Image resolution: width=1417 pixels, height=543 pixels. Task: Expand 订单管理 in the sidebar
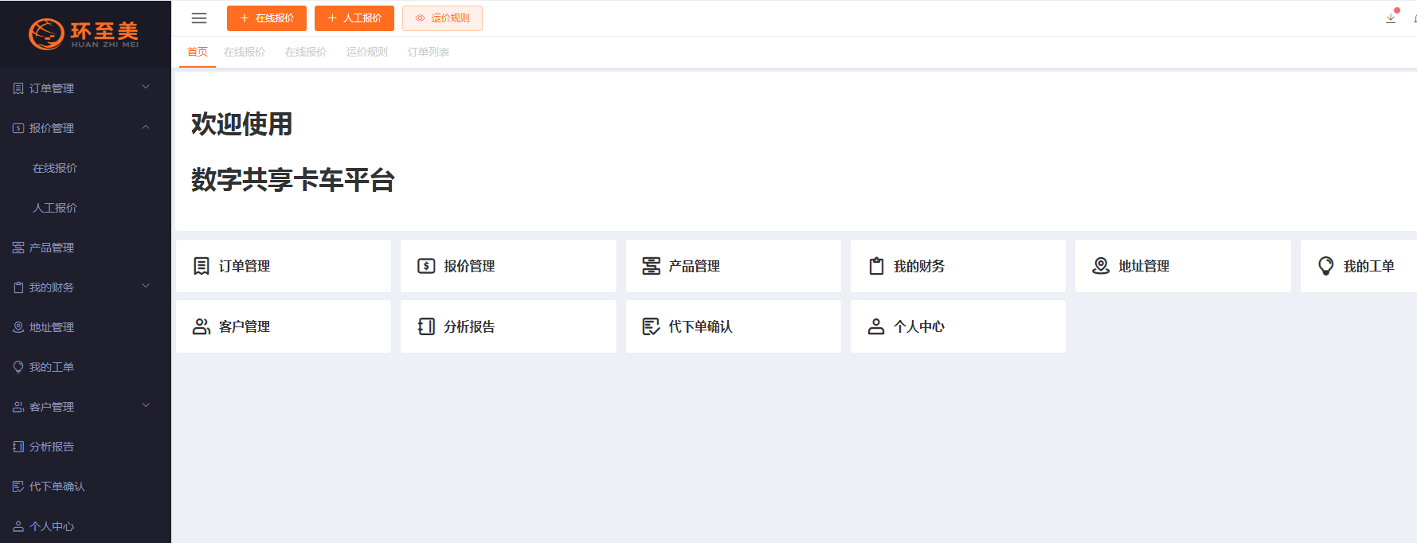[x=84, y=88]
